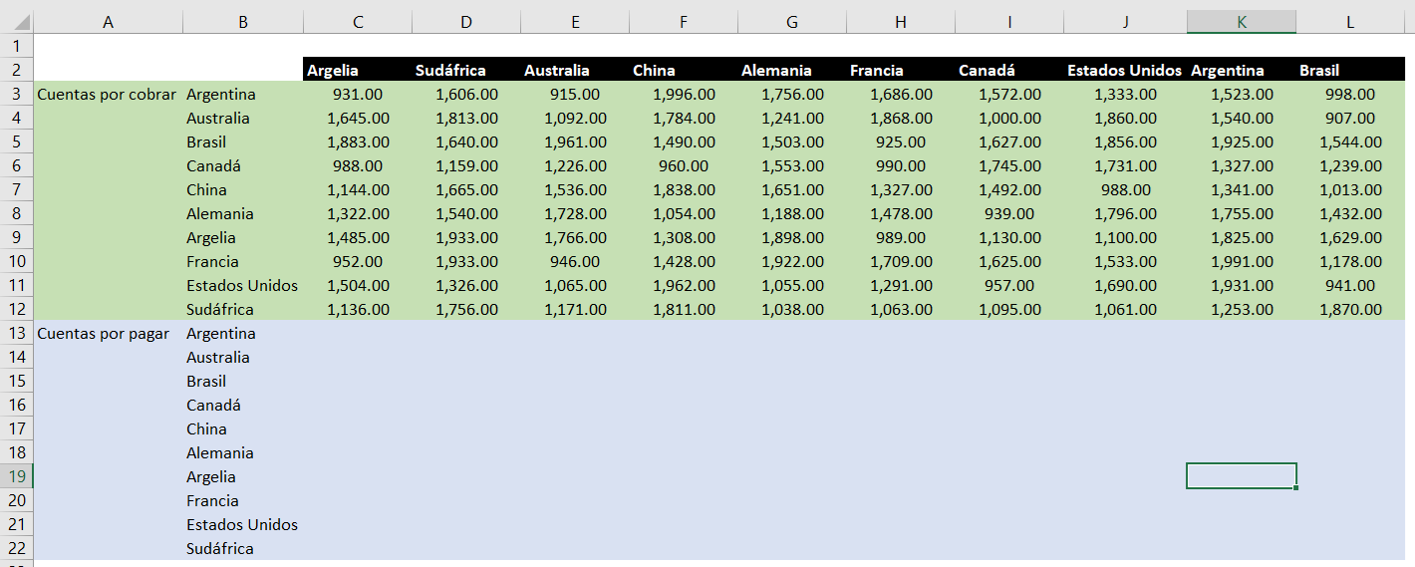Select the column K header
Image resolution: width=1415 pixels, height=567 pixels.
coord(1241,22)
